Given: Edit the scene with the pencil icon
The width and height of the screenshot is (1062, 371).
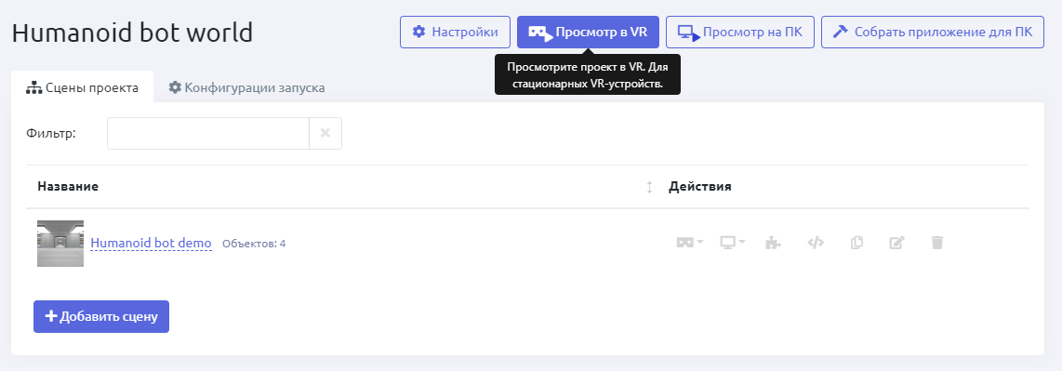Looking at the screenshot, I should coord(896,243).
